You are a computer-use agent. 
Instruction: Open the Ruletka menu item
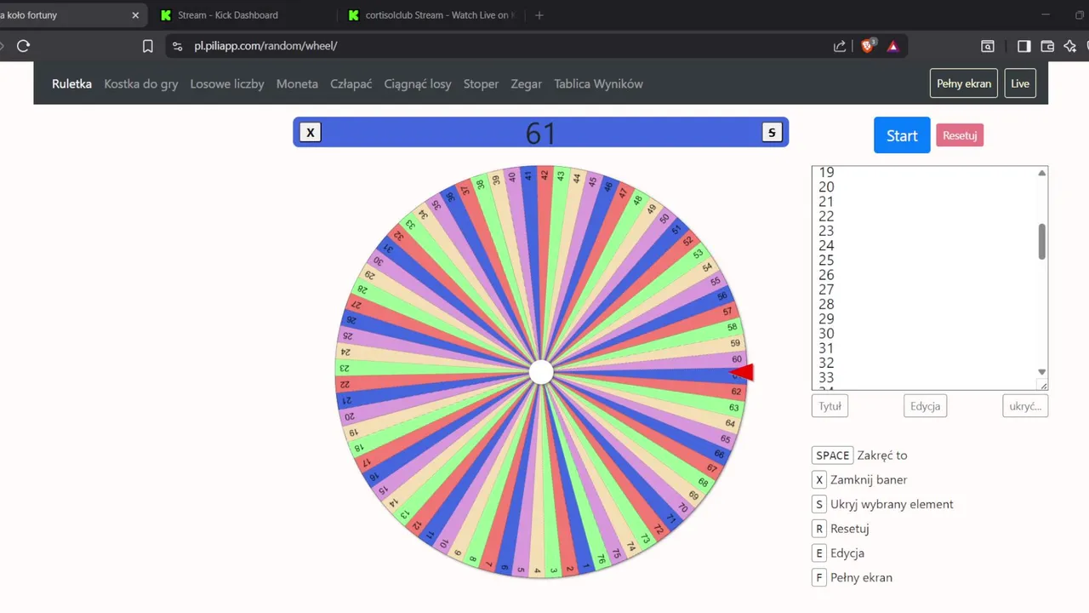(x=71, y=83)
